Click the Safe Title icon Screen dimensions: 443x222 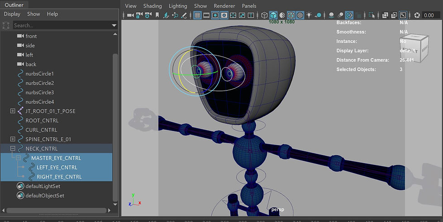pyautogui.click(x=251, y=15)
